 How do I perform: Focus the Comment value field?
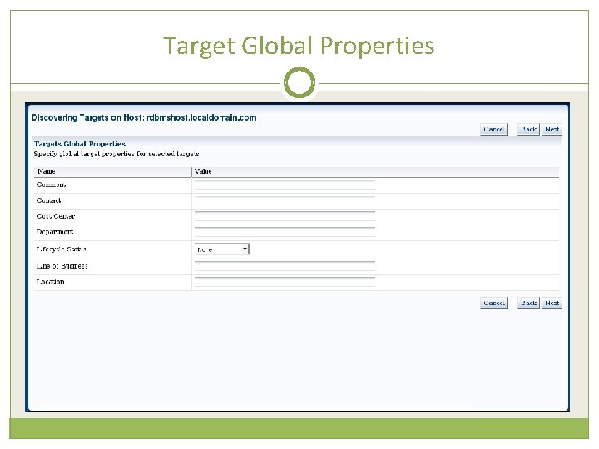(285, 185)
